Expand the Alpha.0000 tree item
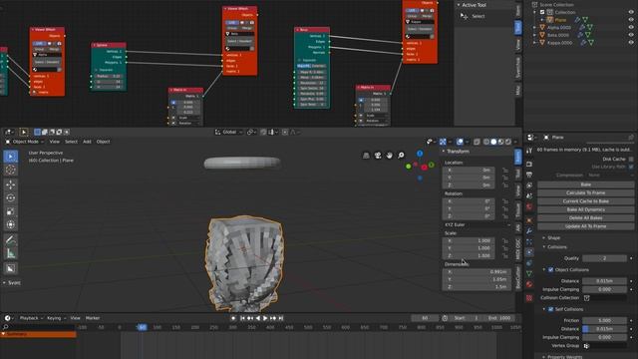638x359 pixels. coord(534,27)
